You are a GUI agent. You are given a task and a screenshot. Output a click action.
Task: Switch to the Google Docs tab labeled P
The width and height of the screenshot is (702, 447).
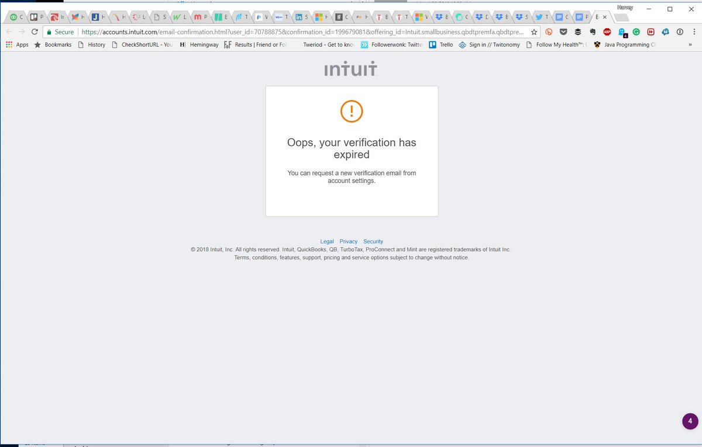tap(581, 17)
